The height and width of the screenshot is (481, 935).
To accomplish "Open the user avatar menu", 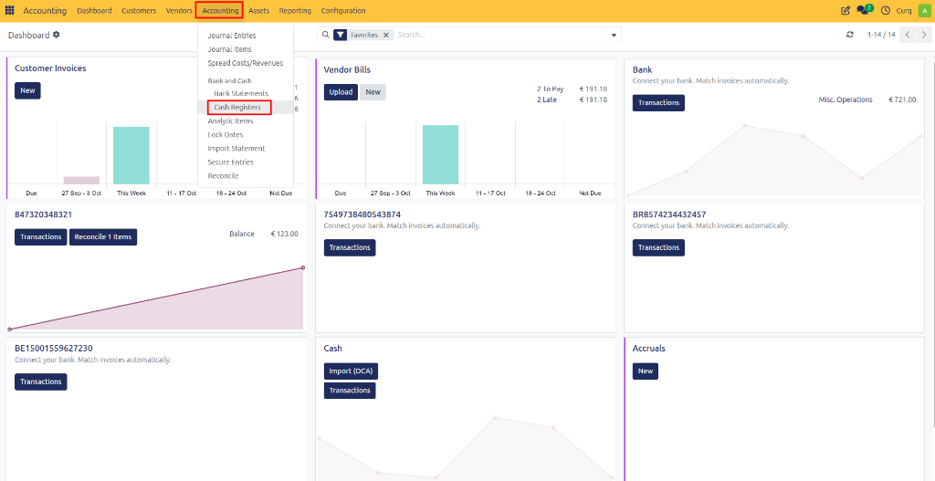I will coord(924,11).
